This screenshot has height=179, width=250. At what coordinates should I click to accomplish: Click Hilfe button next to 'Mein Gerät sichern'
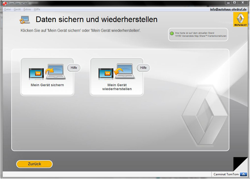tap(73, 68)
